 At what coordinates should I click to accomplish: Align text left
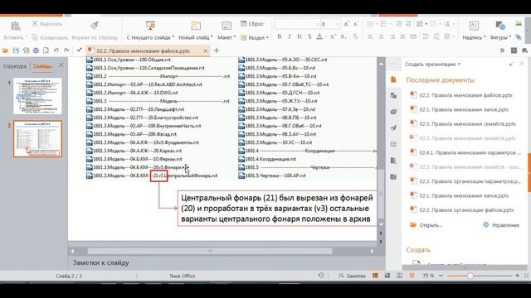(x=371, y=36)
